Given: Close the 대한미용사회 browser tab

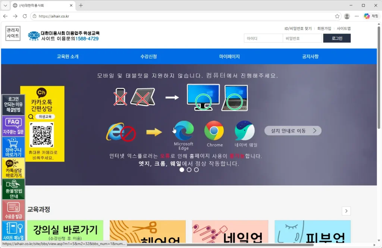Looking at the screenshot, I should (71, 5).
